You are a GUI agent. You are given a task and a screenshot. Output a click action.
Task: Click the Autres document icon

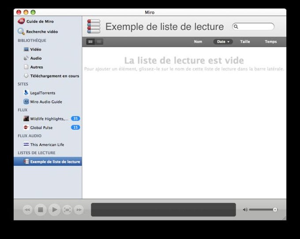(26, 67)
